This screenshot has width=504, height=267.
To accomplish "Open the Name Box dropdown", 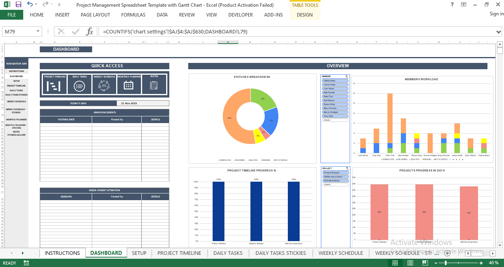I will (x=38, y=31).
